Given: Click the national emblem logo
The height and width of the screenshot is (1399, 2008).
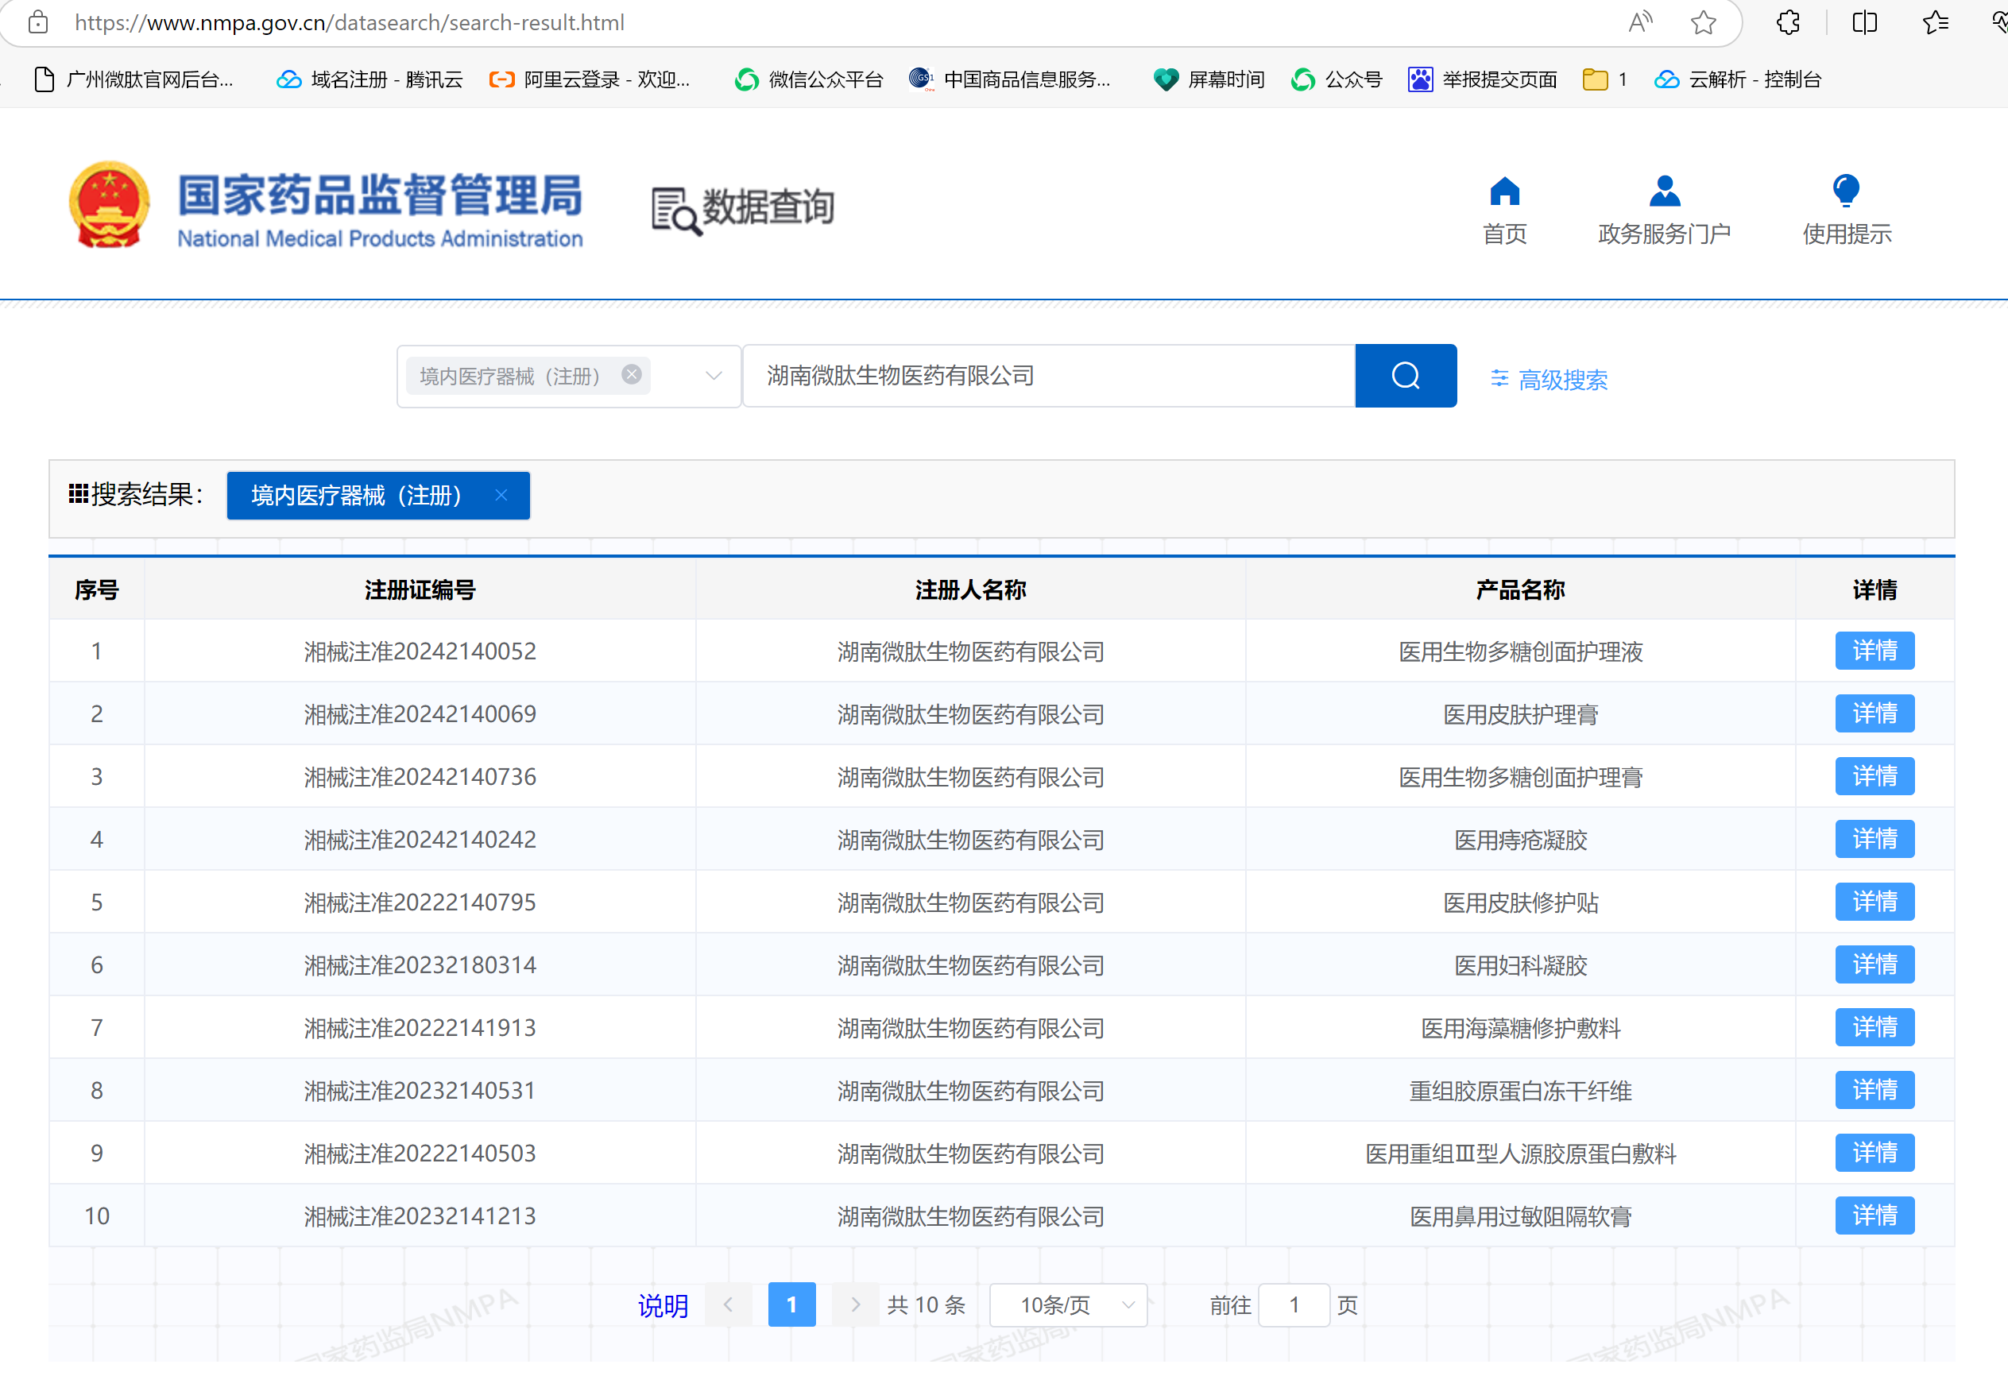Looking at the screenshot, I should point(110,205).
